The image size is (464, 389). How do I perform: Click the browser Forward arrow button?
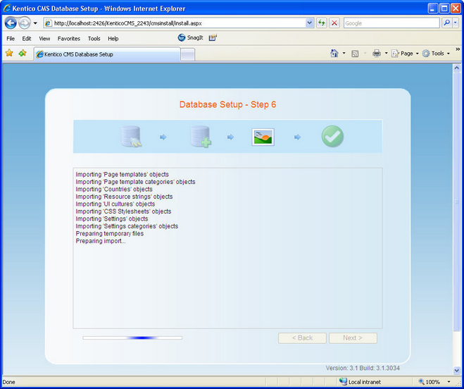(24, 23)
